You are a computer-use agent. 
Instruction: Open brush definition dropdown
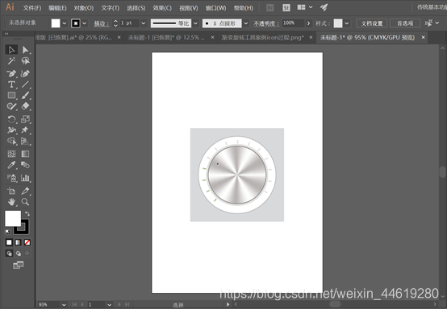coord(246,23)
